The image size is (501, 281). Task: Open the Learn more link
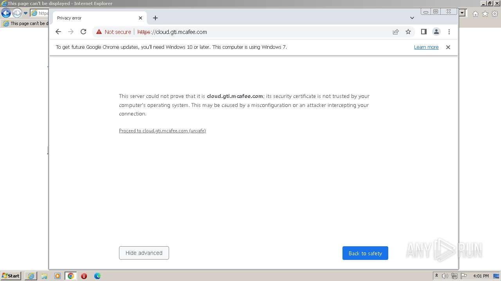(426, 47)
